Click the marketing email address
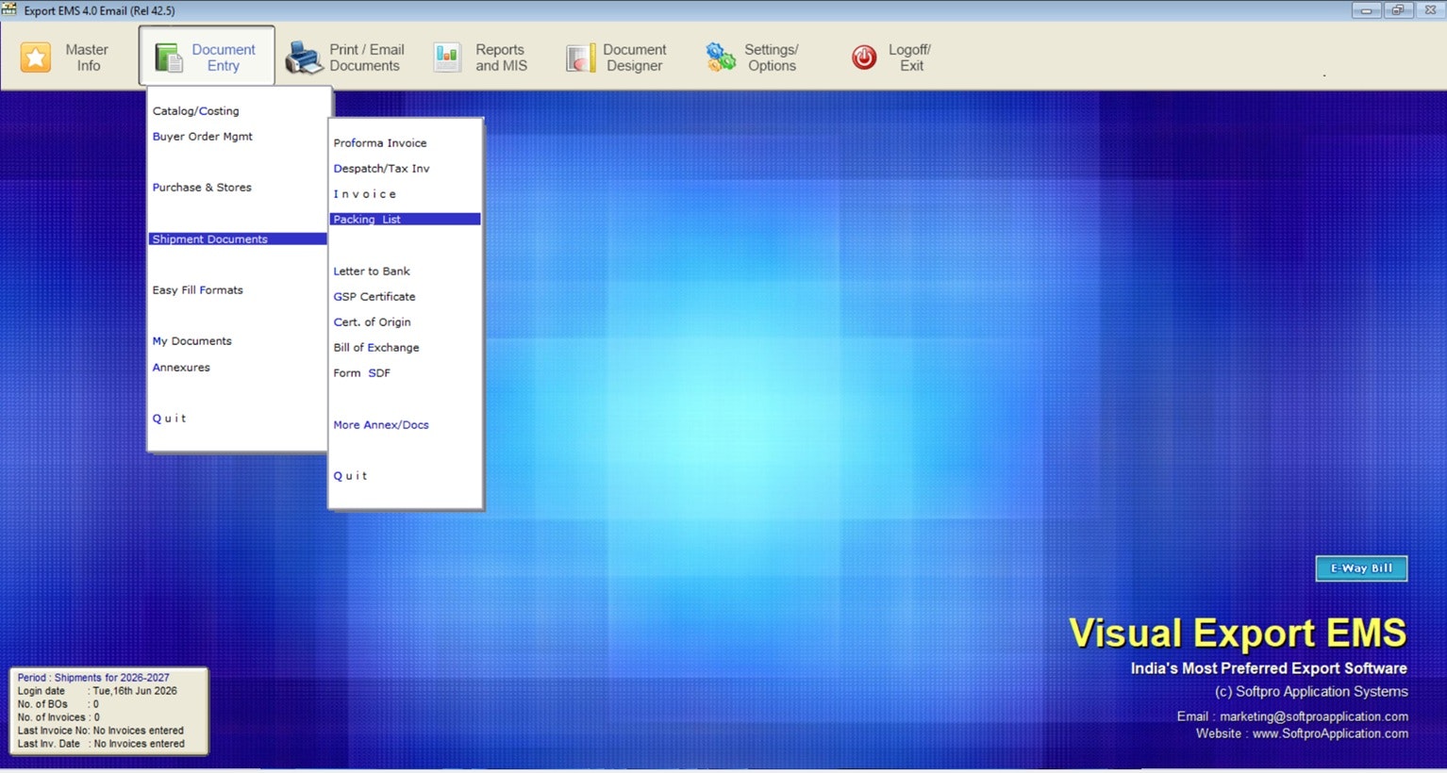Image resolution: width=1447 pixels, height=773 pixels. click(x=1314, y=716)
